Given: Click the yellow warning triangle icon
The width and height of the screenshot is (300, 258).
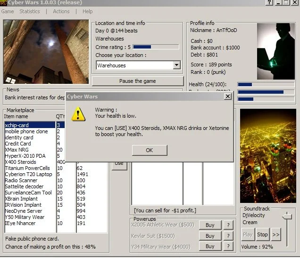Looking at the screenshot, I should (x=78, y=114).
